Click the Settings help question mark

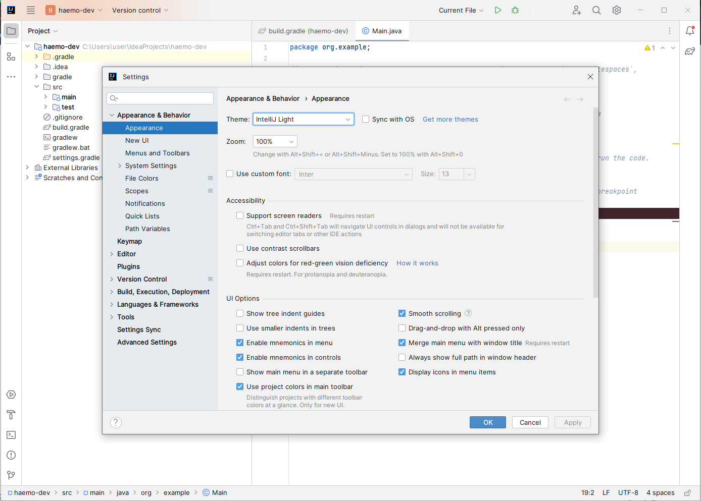pos(116,422)
